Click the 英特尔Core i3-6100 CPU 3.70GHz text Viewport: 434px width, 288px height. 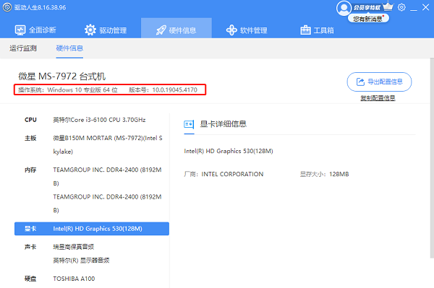point(99,120)
